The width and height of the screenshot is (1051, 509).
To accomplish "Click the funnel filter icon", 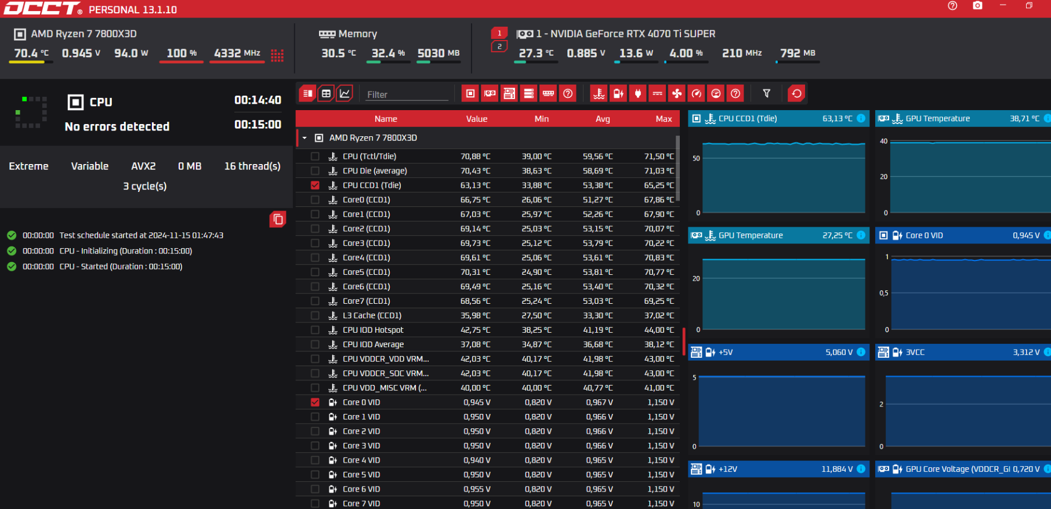I will pos(766,93).
